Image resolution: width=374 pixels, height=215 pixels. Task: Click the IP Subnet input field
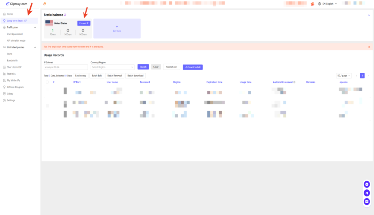66,67
